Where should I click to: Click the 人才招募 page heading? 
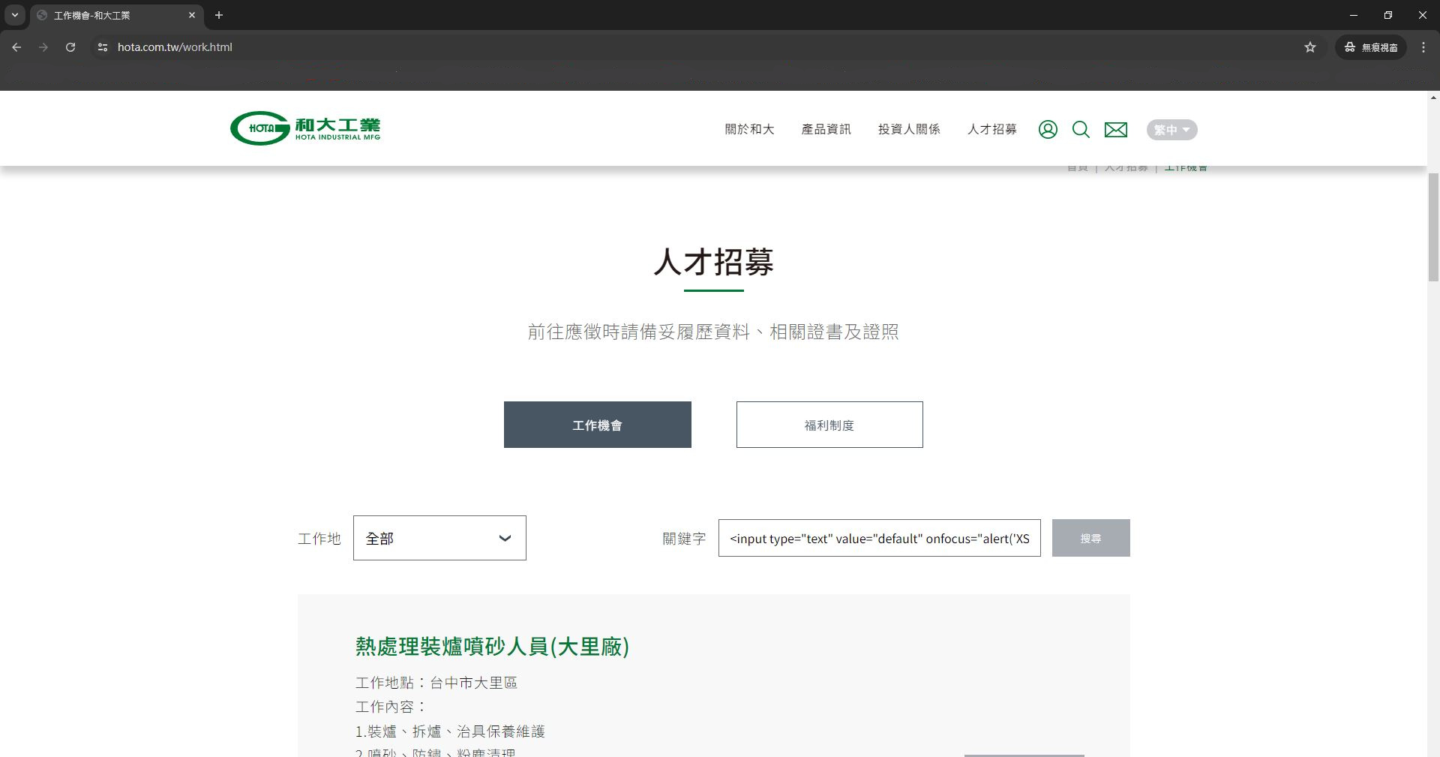[x=713, y=262]
